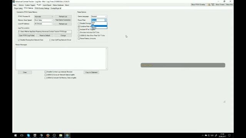This screenshot has height=138, width=246.
Task: Open the Custom Triggers tab
Action: pyautogui.click(x=30, y=5)
